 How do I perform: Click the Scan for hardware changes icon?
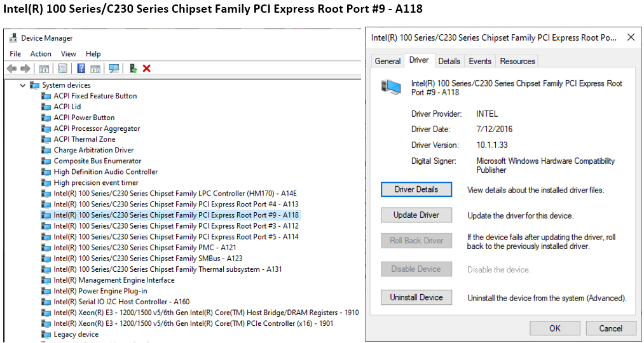(114, 69)
